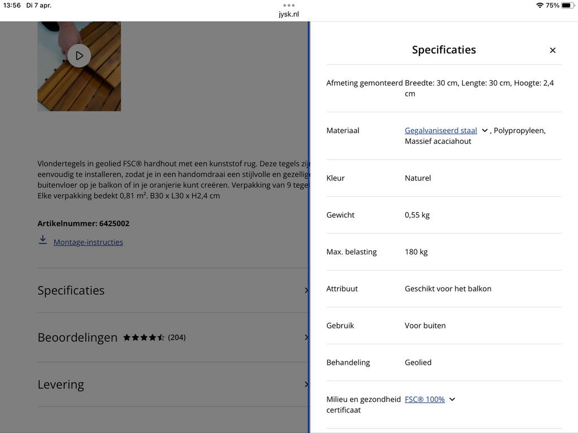Play the product video
578x433 pixels.
point(79,55)
